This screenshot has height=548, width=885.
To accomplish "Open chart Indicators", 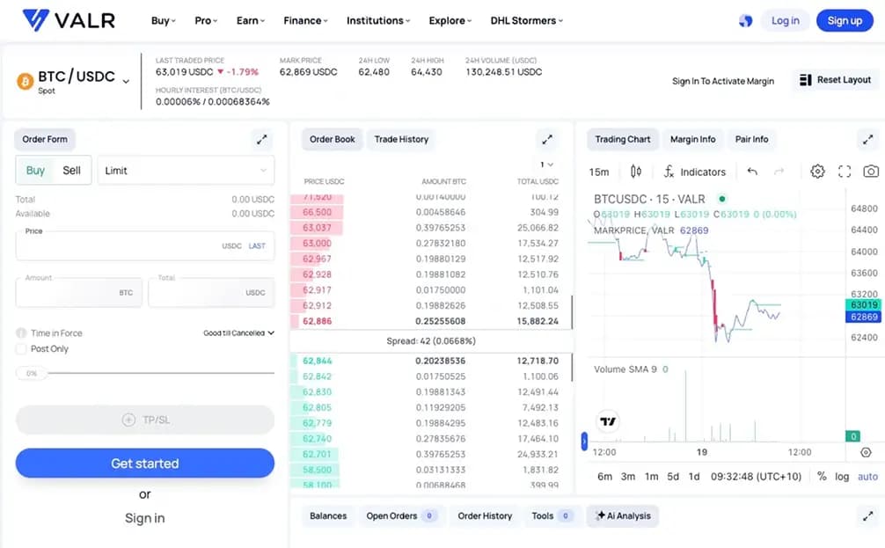I will (694, 172).
